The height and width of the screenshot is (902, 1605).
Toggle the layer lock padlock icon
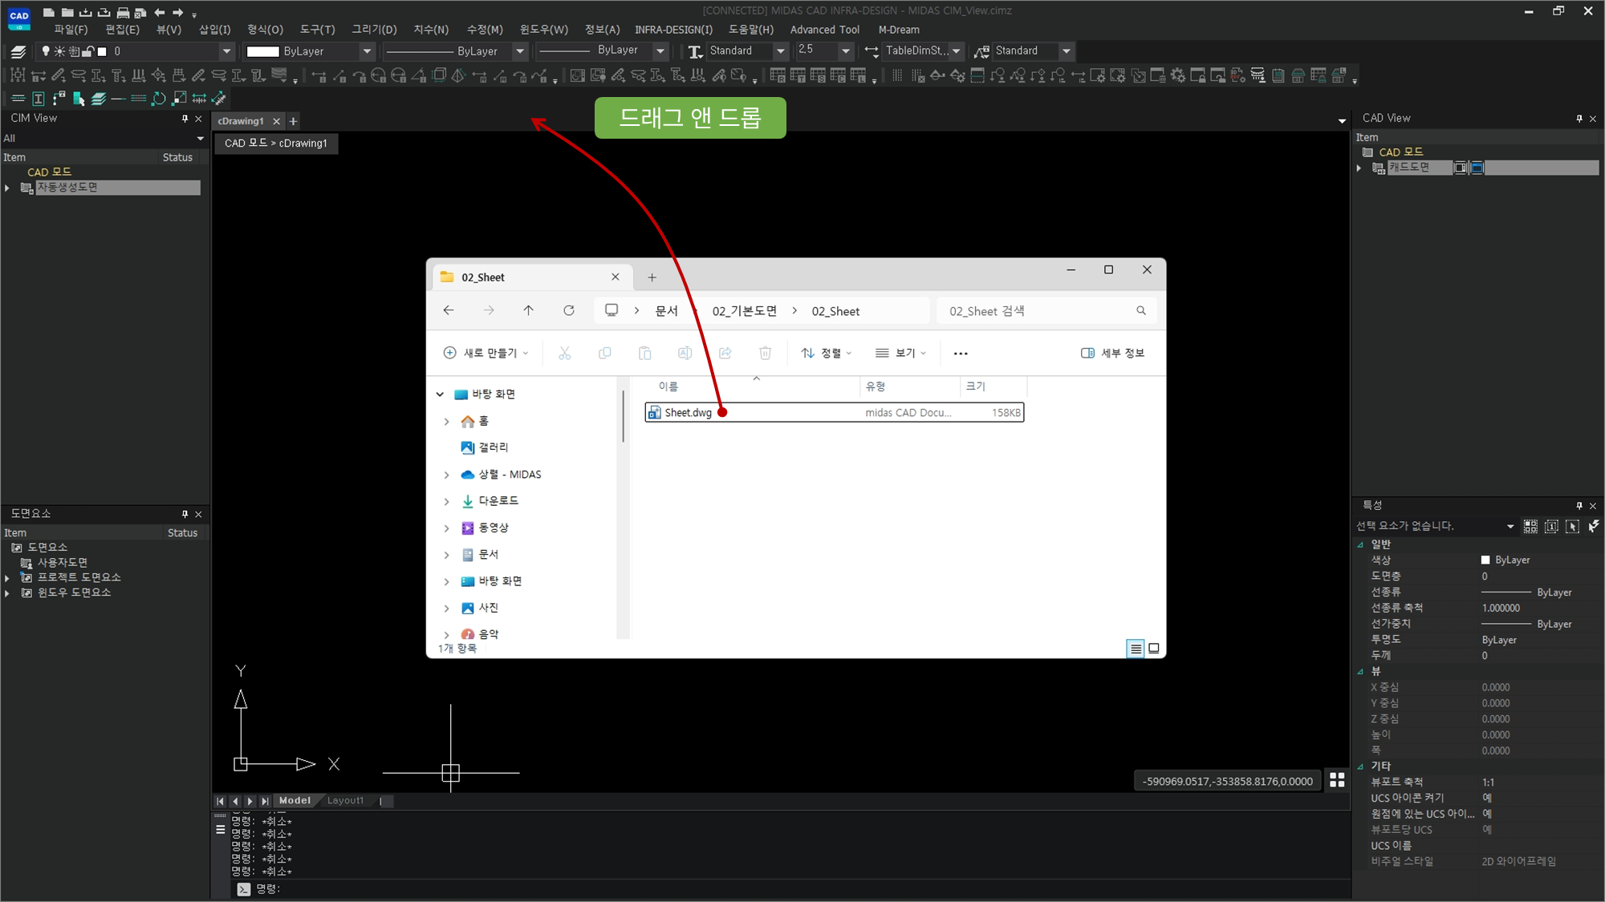pos(88,51)
